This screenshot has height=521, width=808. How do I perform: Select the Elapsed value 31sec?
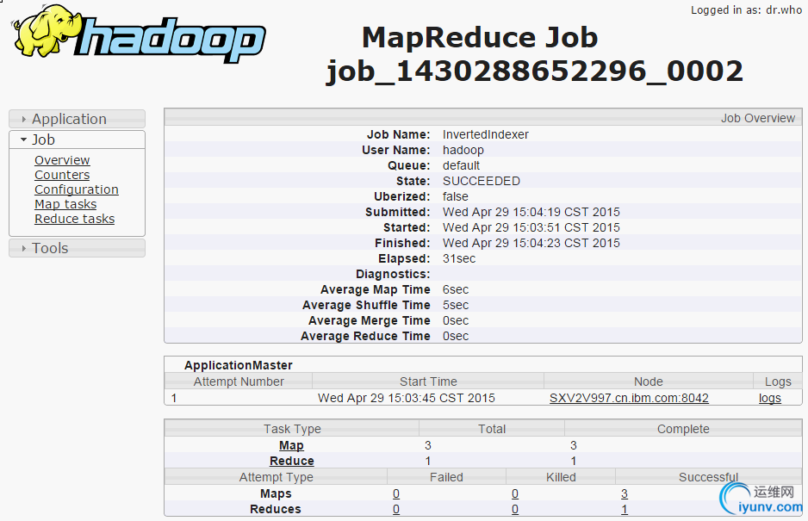pyautogui.click(x=459, y=258)
